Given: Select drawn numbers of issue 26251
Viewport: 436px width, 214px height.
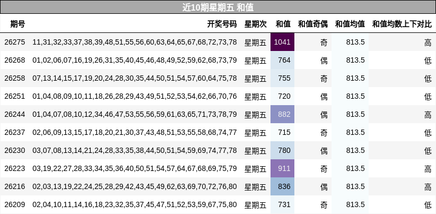Looking at the screenshot, I should (135, 96).
